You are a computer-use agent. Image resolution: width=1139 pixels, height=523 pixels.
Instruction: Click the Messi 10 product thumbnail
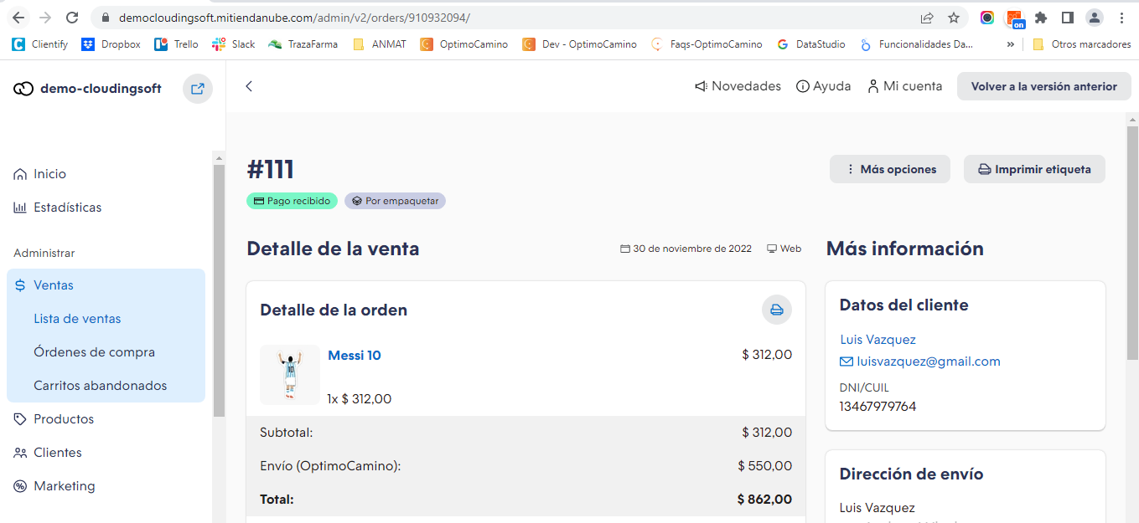pos(290,375)
